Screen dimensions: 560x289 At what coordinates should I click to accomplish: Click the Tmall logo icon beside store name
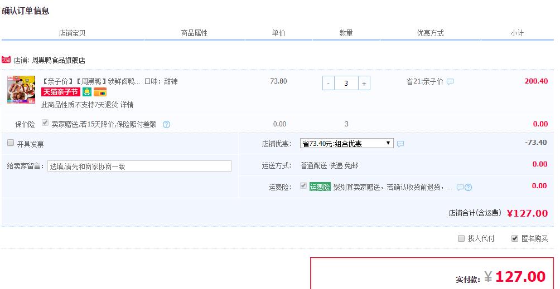pos(6,60)
